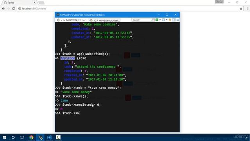Open Cortana search circle on taskbar
Image resolution: width=250 pixels, height=141 pixels.
coord(13,137)
